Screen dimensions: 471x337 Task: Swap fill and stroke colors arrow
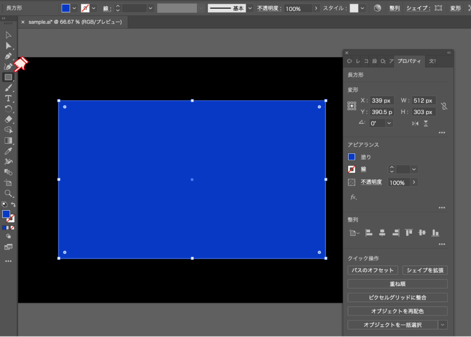tap(13, 205)
